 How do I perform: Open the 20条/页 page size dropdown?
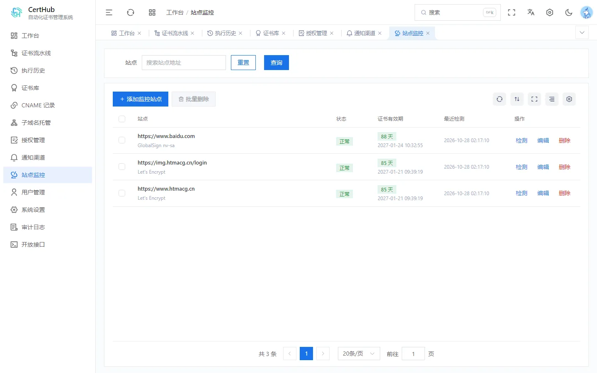pyautogui.click(x=359, y=354)
